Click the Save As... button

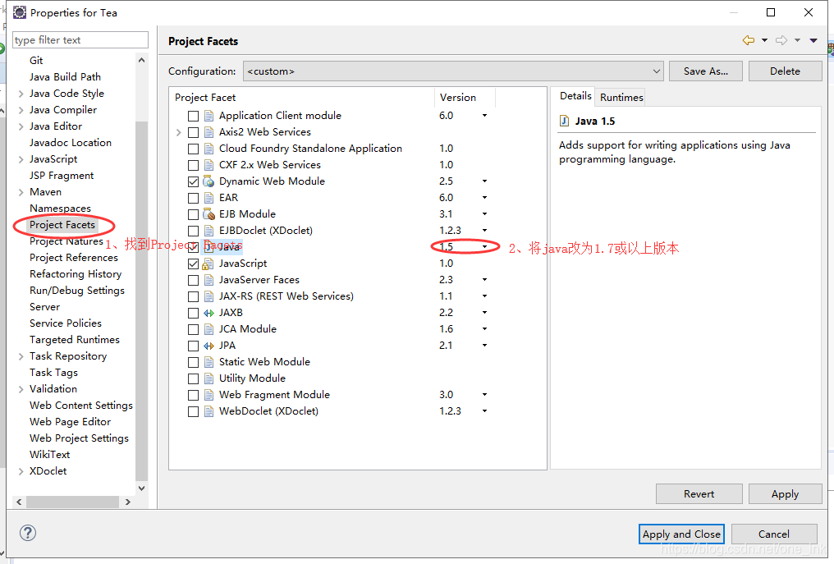(706, 71)
